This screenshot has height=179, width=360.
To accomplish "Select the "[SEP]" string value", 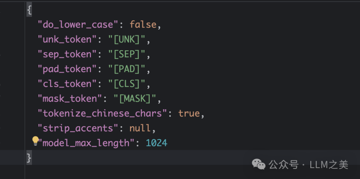I will 126,54.
